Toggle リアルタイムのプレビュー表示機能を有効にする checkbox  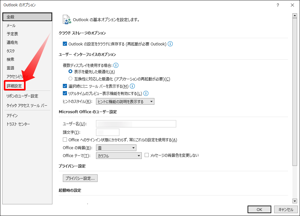(x=65, y=93)
